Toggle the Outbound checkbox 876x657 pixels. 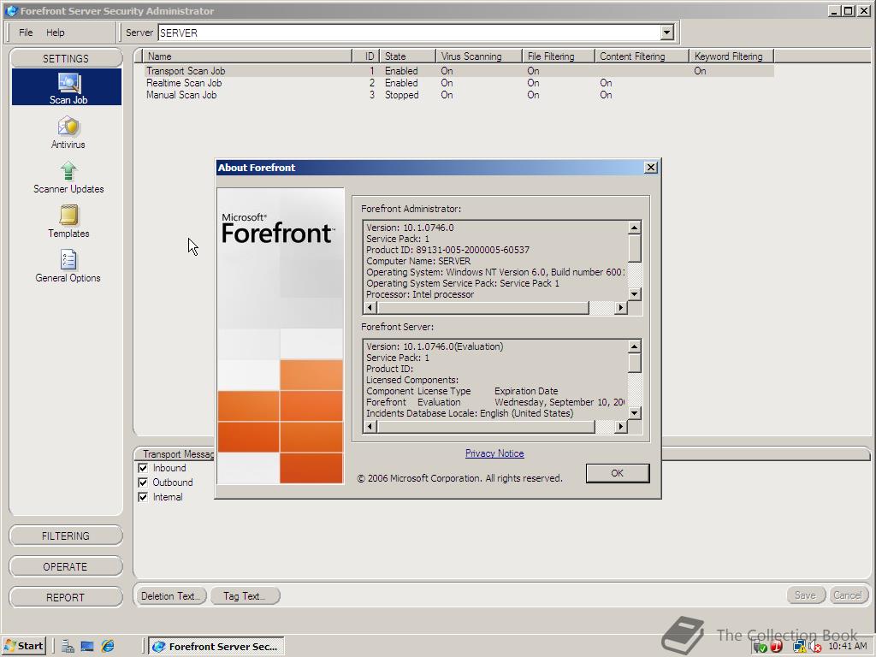(143, 482)
